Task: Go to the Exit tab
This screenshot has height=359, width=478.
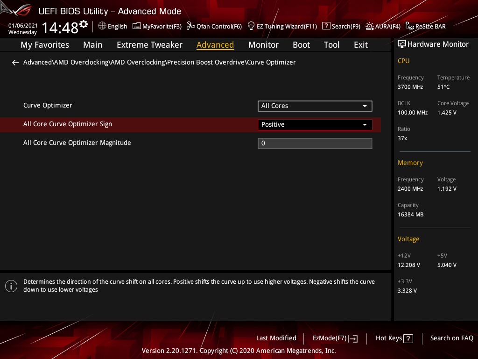Action: click(x=361, y=45)
